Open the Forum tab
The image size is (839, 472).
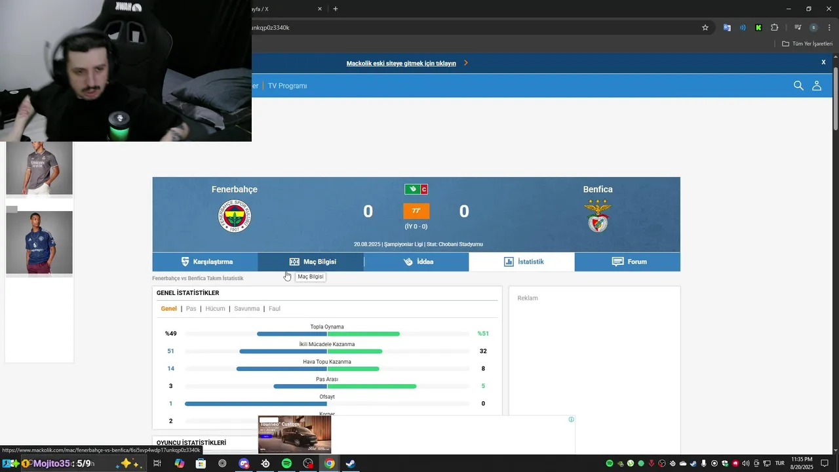(627, 262)
